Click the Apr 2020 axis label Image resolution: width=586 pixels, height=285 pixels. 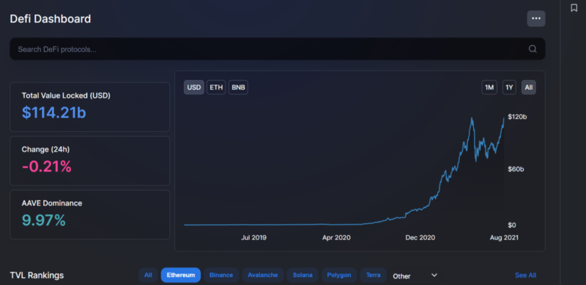coord(336,238)
